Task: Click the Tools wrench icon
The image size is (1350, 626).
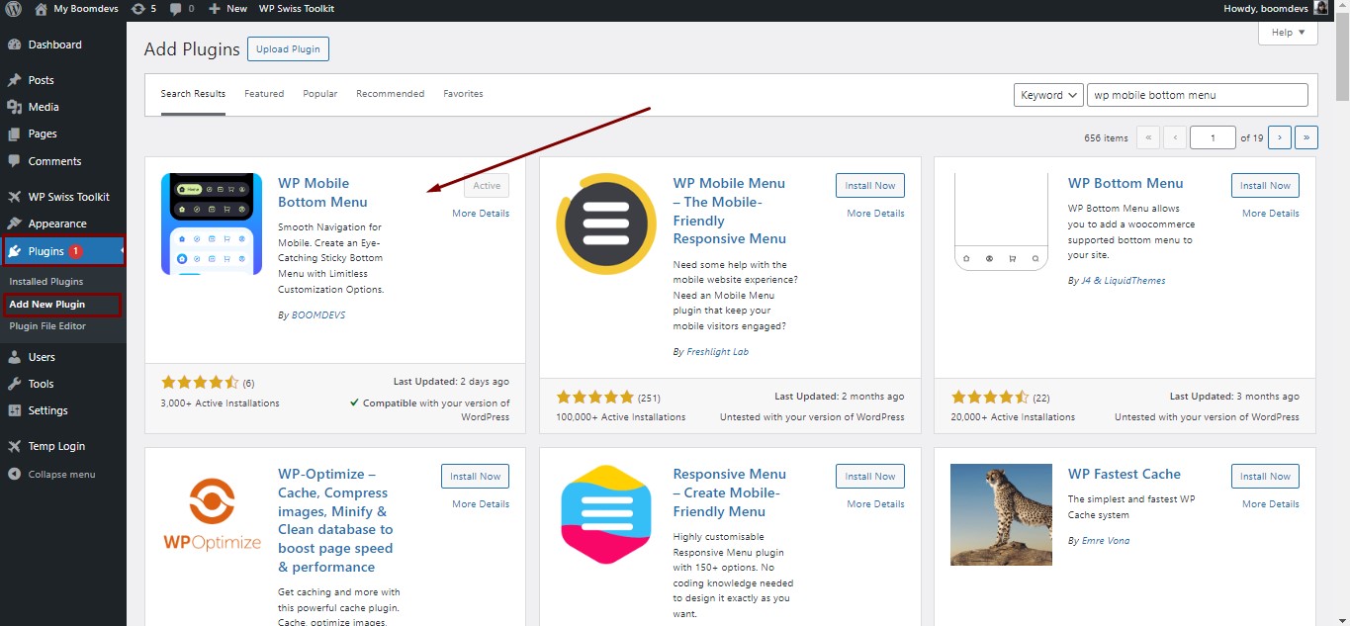Action: pyautogui.click(x=14, y=384)
